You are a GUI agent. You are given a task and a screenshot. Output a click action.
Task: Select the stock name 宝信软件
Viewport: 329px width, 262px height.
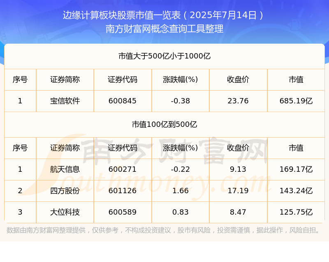pos(65,101)
